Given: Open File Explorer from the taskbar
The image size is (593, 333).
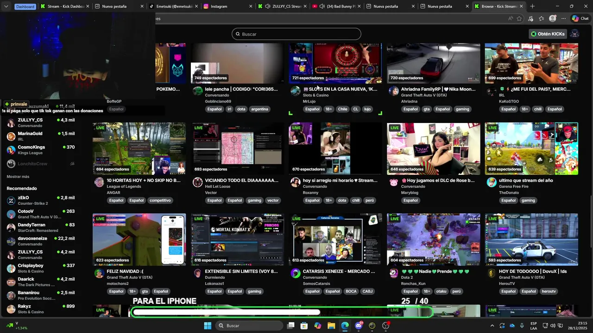Looking at the screenshot, I should click(x=331, y=326).
